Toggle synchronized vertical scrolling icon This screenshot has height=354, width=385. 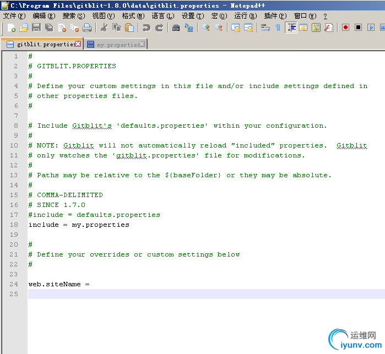click(x=236, y=28)
